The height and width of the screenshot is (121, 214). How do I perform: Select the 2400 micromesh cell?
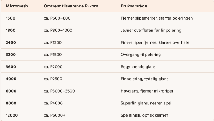(x=11, y=42)
